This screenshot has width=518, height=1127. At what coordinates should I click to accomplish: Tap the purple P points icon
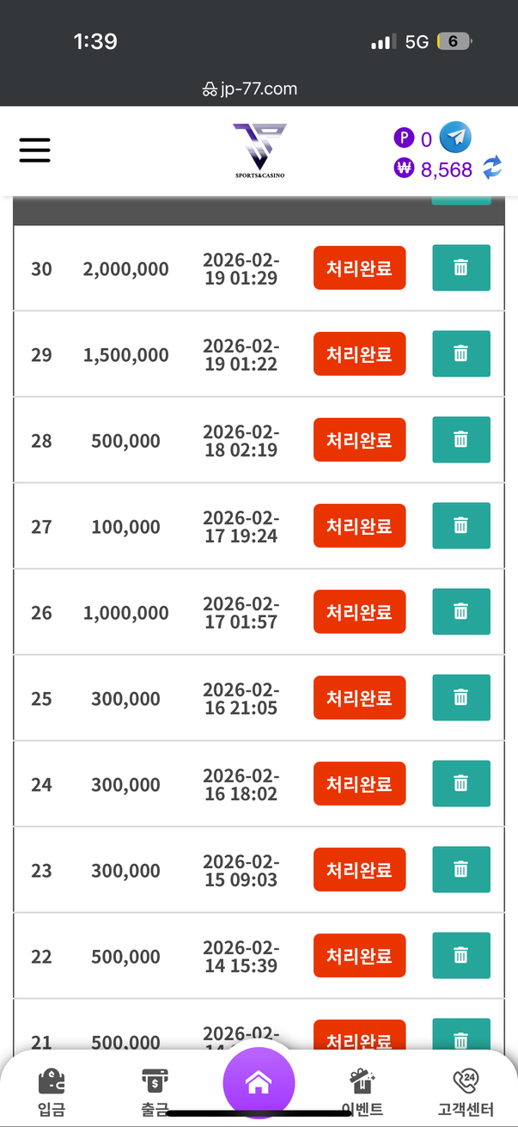[404, 138]
